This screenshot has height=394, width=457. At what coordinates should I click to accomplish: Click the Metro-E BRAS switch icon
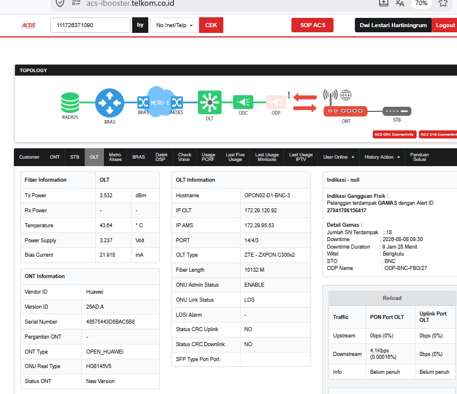[143, 103]
